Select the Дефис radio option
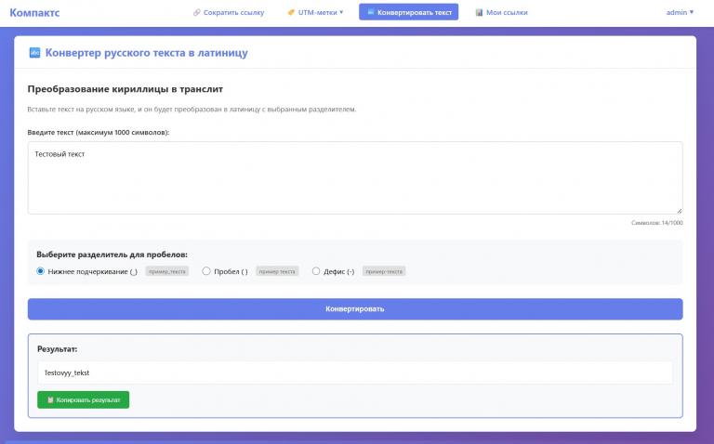Screen dimensions: 714x444 pos(316,271)
